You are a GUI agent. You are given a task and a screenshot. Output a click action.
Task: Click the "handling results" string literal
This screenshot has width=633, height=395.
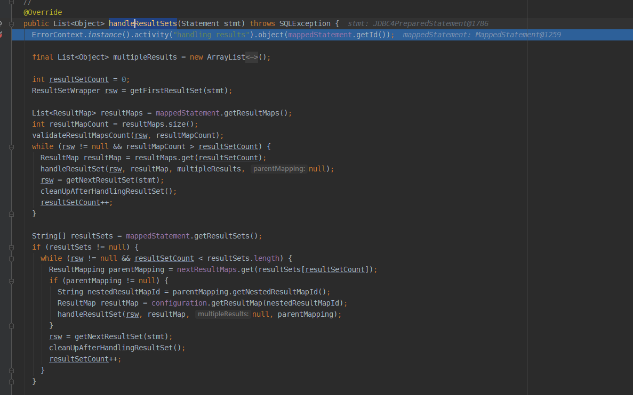coord(211,35)
